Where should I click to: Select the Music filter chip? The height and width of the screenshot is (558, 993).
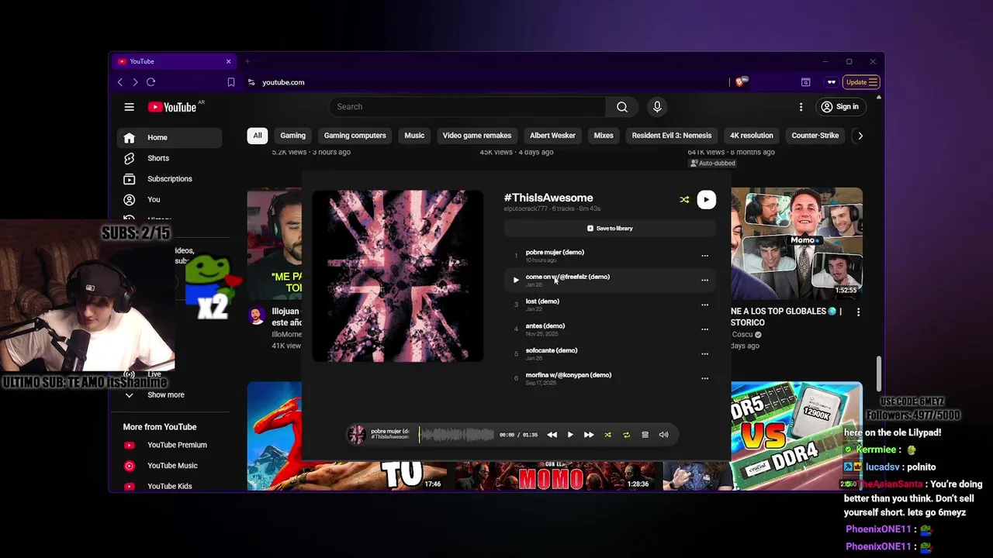point(414,136)
